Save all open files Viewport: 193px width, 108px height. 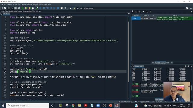click(x=12, y=8)
